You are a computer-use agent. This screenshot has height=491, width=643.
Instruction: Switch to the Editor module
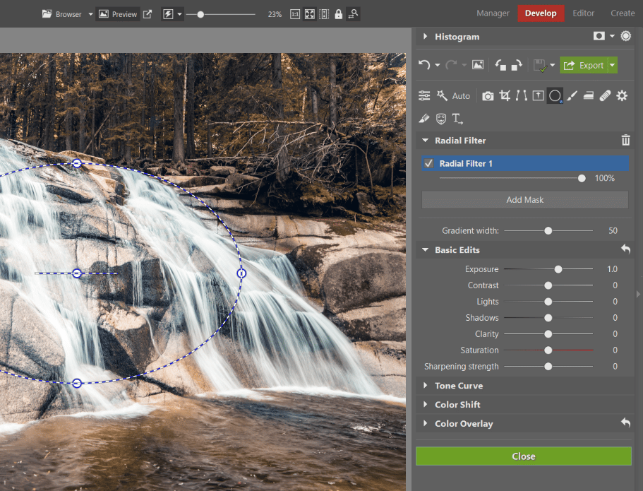pos(583,13)
